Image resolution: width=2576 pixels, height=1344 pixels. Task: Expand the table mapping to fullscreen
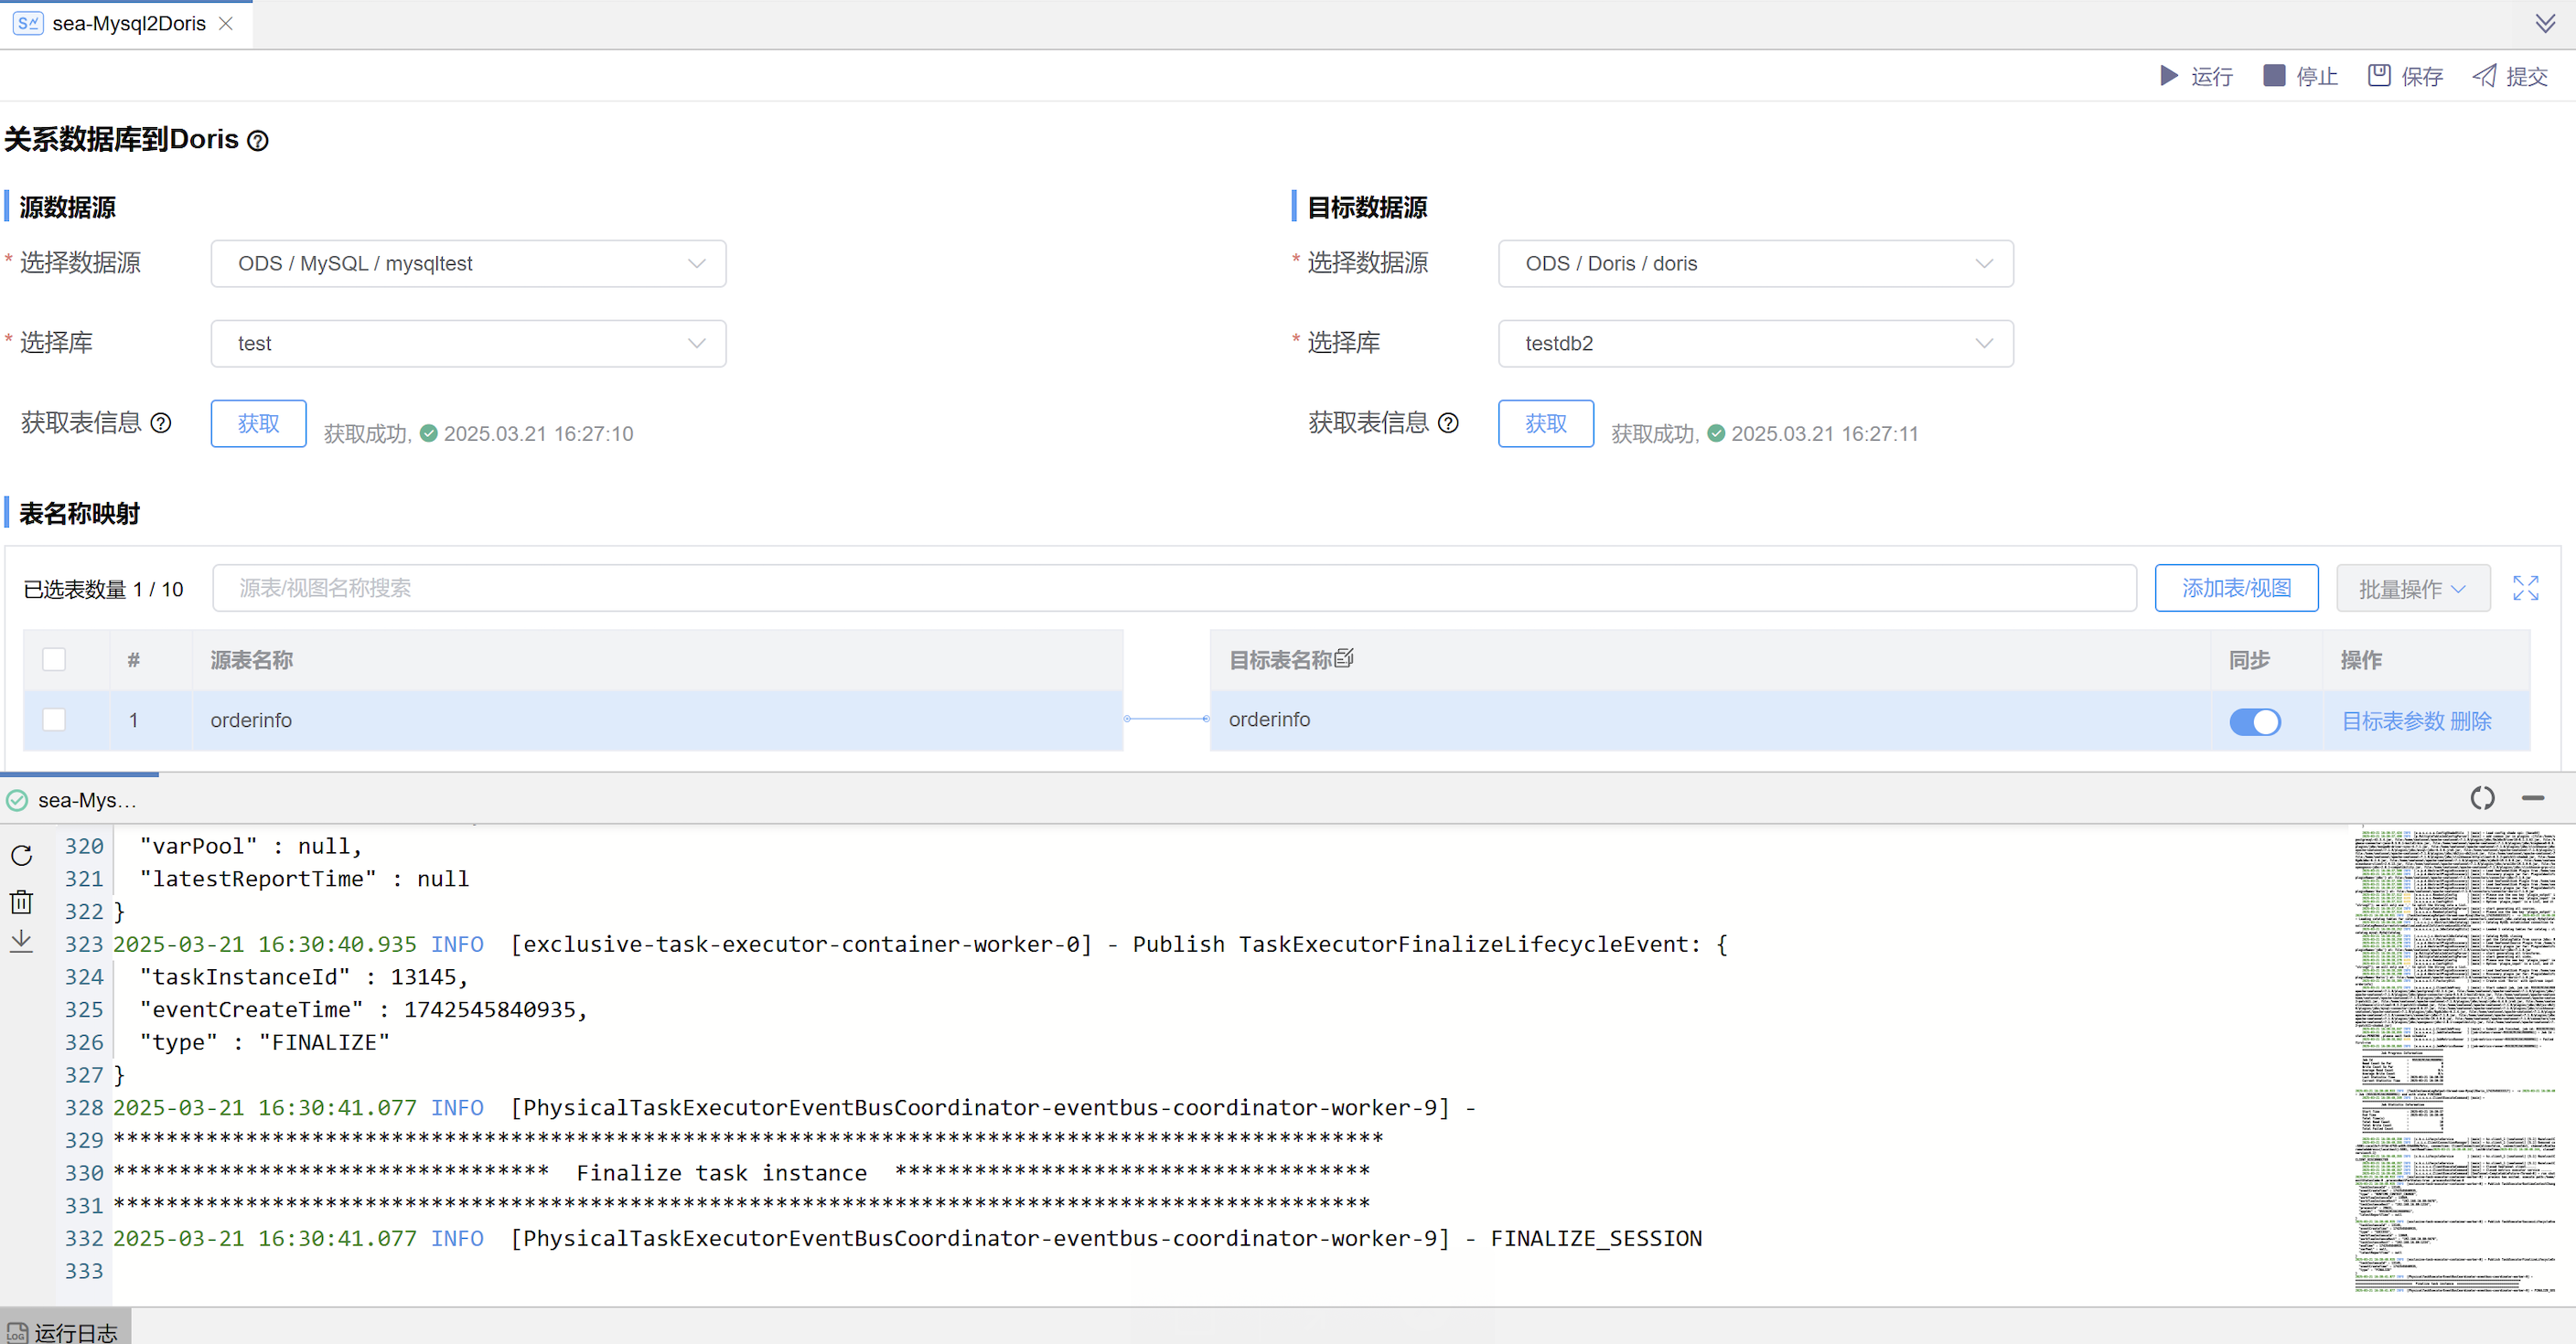[2526, 589]
